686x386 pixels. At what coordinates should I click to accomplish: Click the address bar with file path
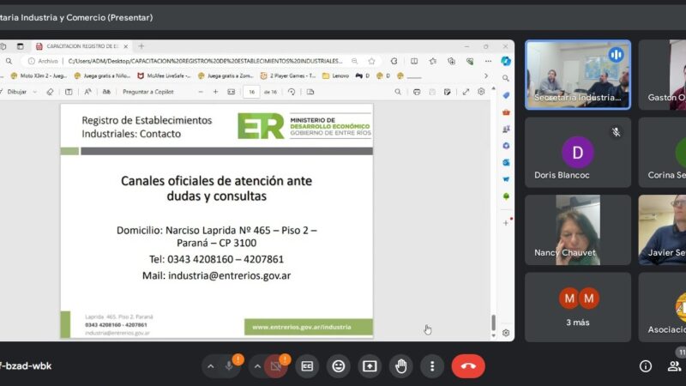pyautogui.click(x=205, y=61)
